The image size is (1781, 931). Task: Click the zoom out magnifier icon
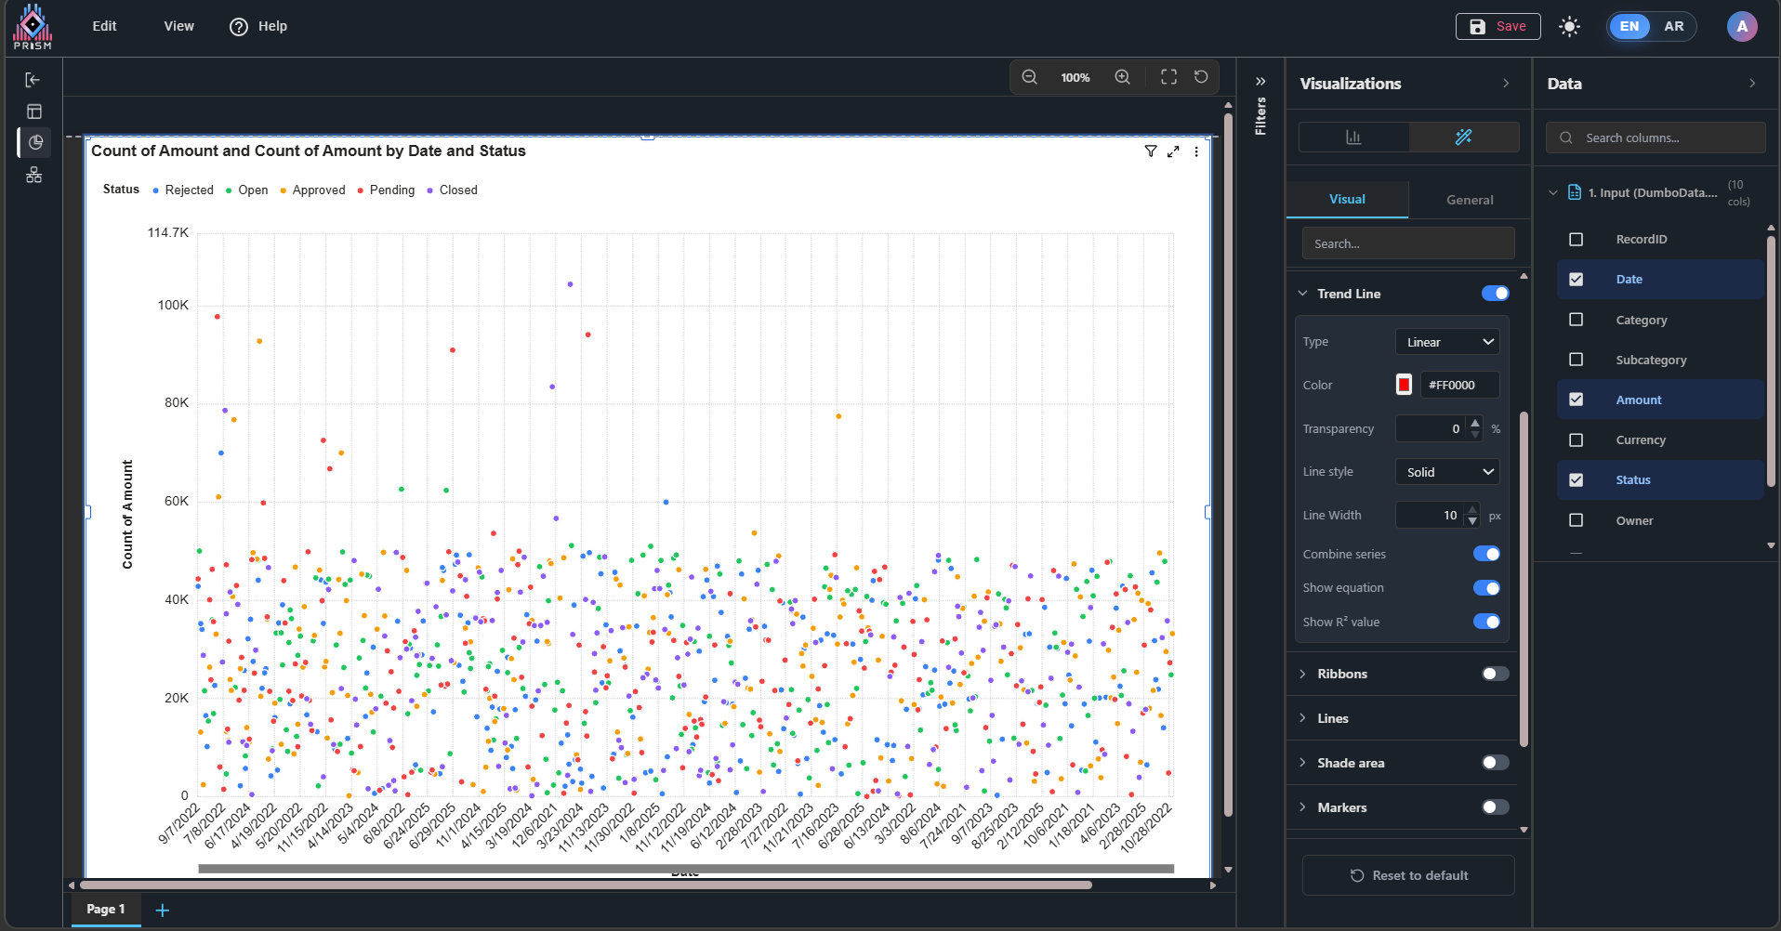coord(1029,77)
